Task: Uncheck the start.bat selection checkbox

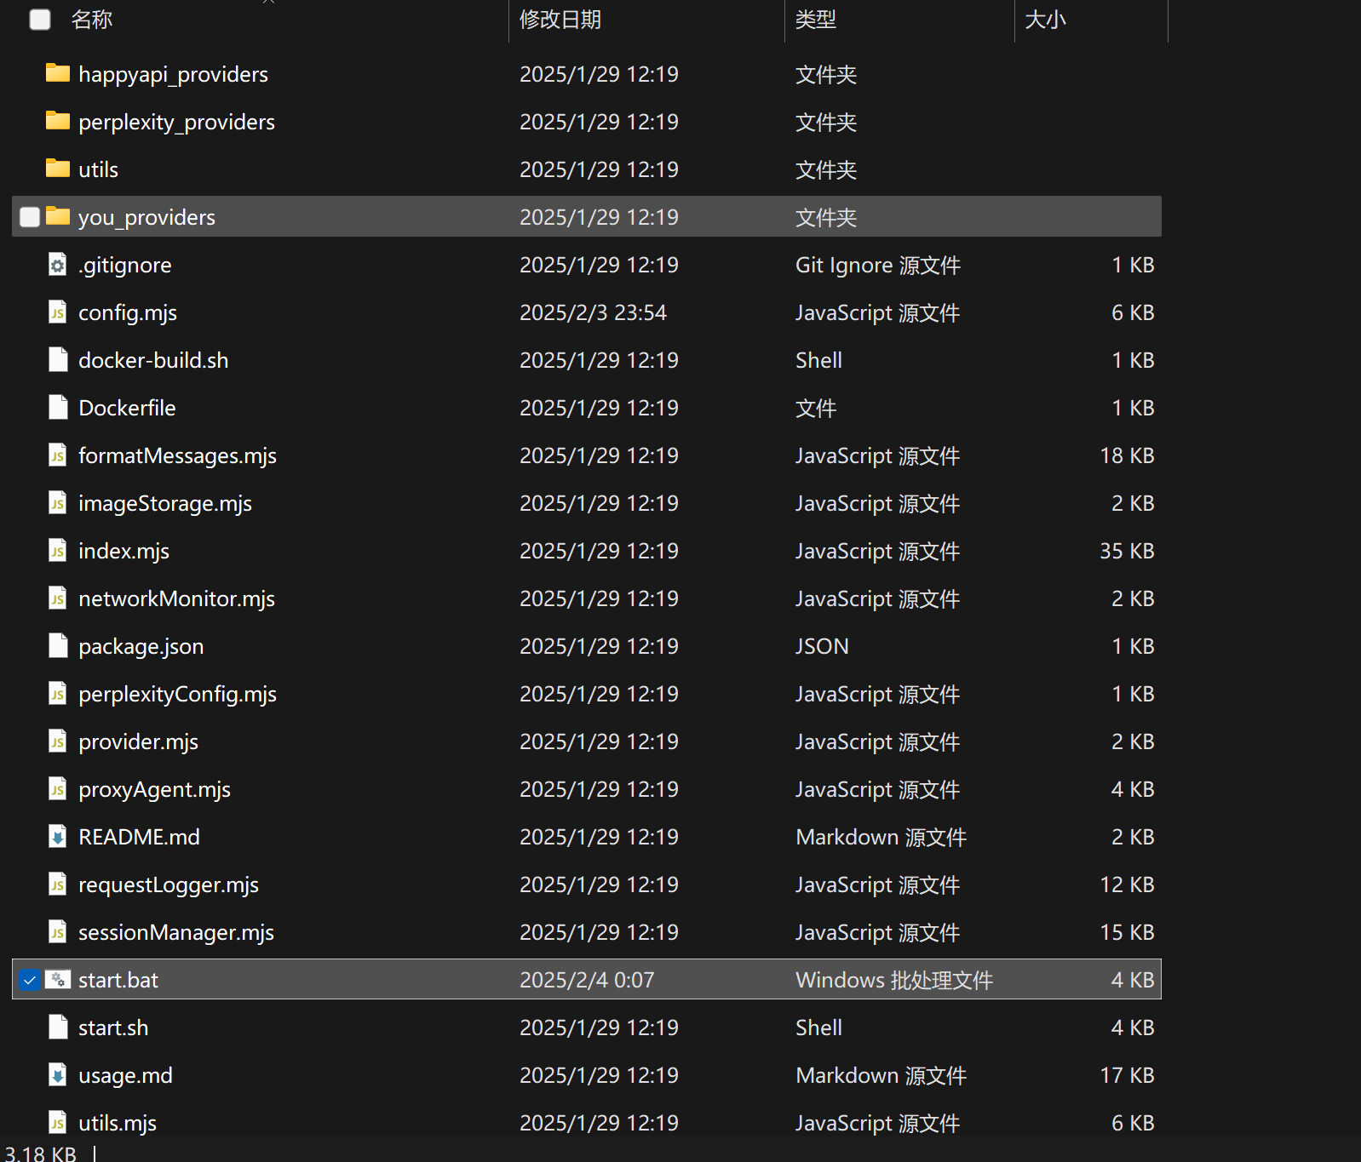Action: pyautogui.click(x=30, y=980)
